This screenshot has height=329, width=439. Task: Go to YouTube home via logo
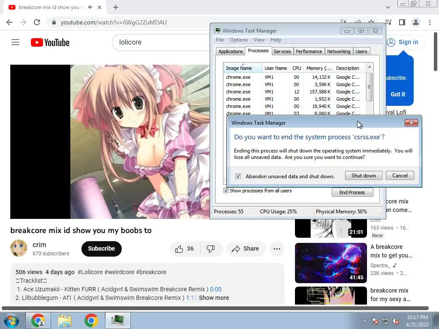tap(50, 42)
